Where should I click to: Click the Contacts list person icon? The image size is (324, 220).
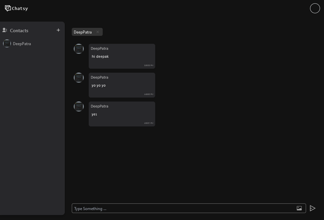(x=5, y=30)
